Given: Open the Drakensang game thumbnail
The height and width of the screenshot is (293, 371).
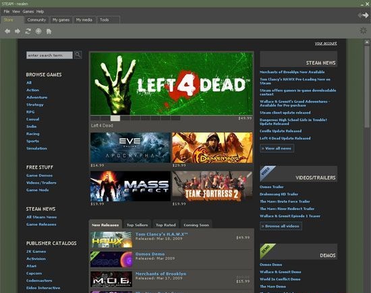Looking at the screenshot, I should 212,148.
